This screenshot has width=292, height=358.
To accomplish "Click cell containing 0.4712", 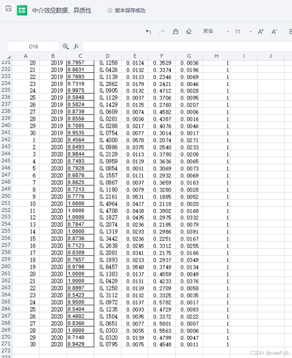I will [162, 91].
